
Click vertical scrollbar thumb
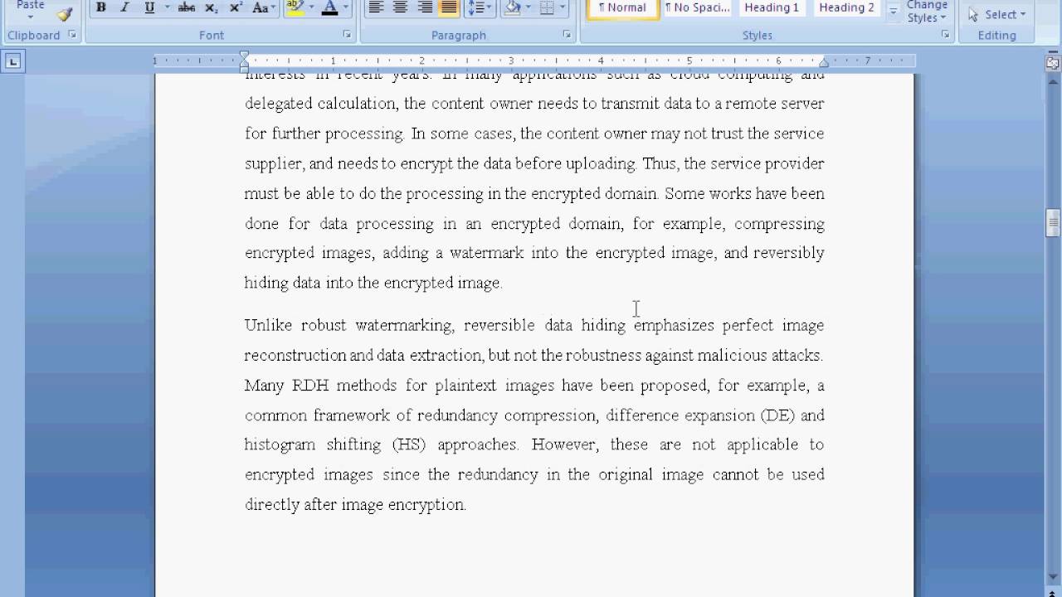[1052, 221]
